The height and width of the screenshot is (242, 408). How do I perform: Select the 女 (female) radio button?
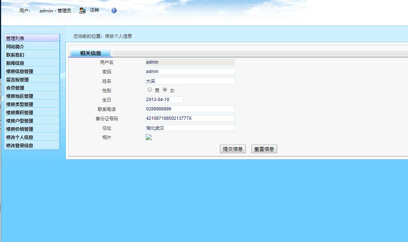click(x=165, y=90)
